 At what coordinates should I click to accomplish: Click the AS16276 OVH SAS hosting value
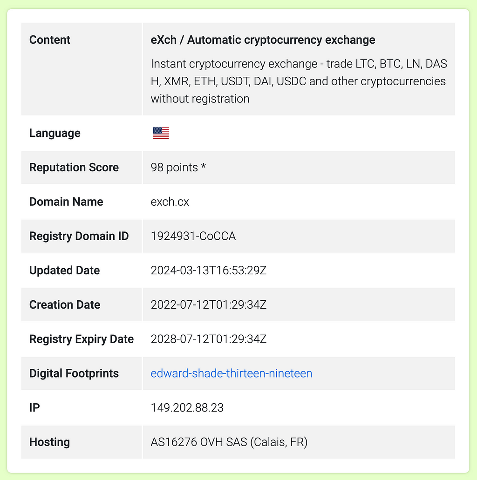click(x=229, y=442)
